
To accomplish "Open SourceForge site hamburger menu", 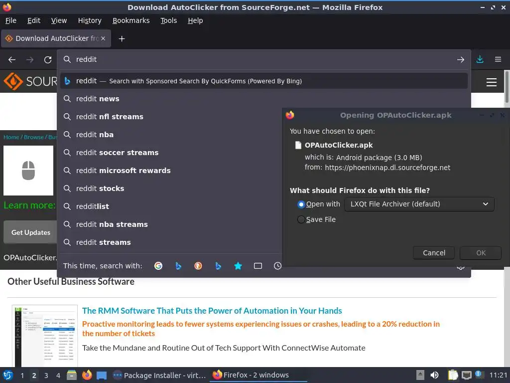I will (x=492, y=82).
